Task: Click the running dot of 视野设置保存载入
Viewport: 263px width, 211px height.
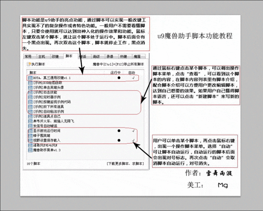Action: click(119, 140)
